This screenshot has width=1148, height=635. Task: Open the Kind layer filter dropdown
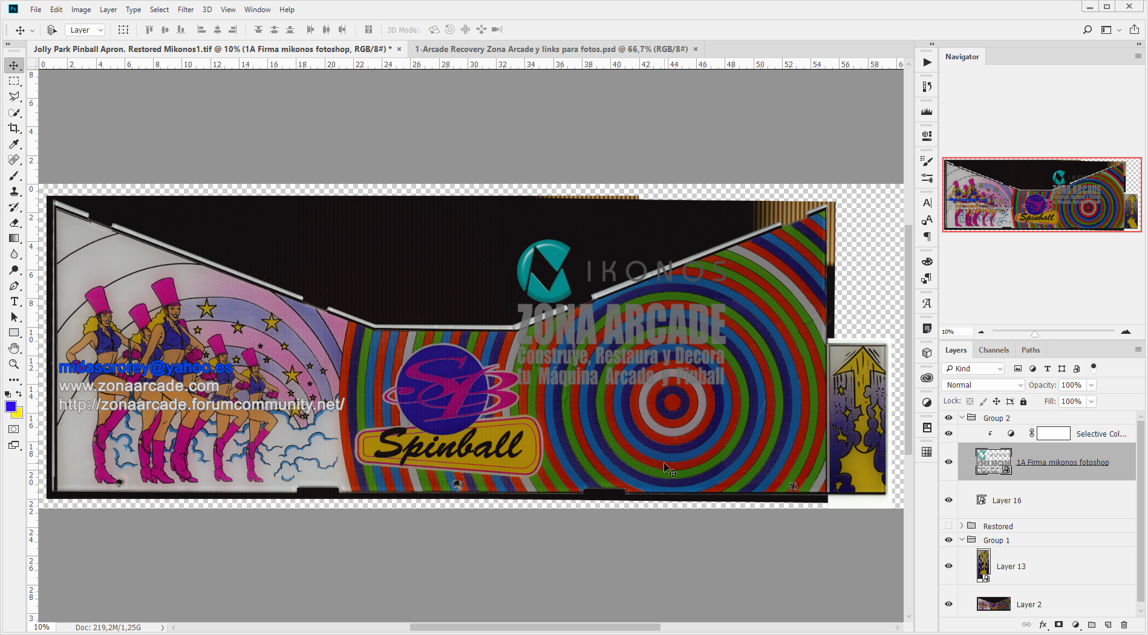point(972,368)
